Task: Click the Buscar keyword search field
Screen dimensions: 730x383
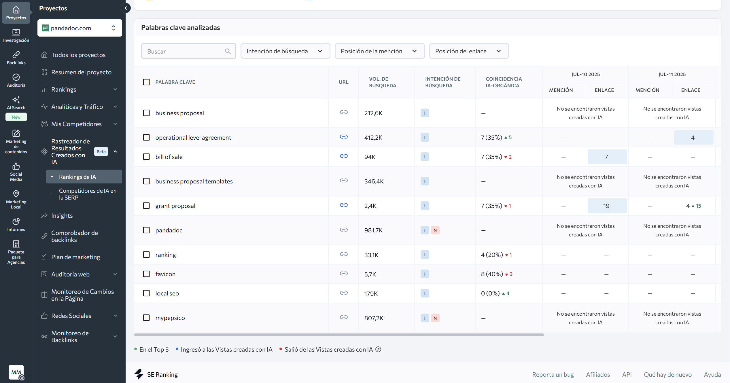Action: click(x=188, y=51)
